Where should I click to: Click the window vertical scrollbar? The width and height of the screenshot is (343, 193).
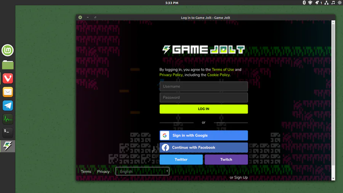point(333,100)
